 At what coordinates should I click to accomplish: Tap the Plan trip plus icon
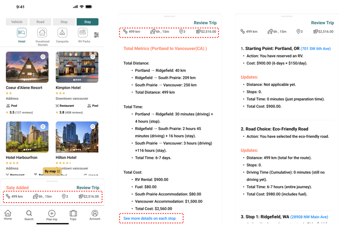[x=52, y=214]
